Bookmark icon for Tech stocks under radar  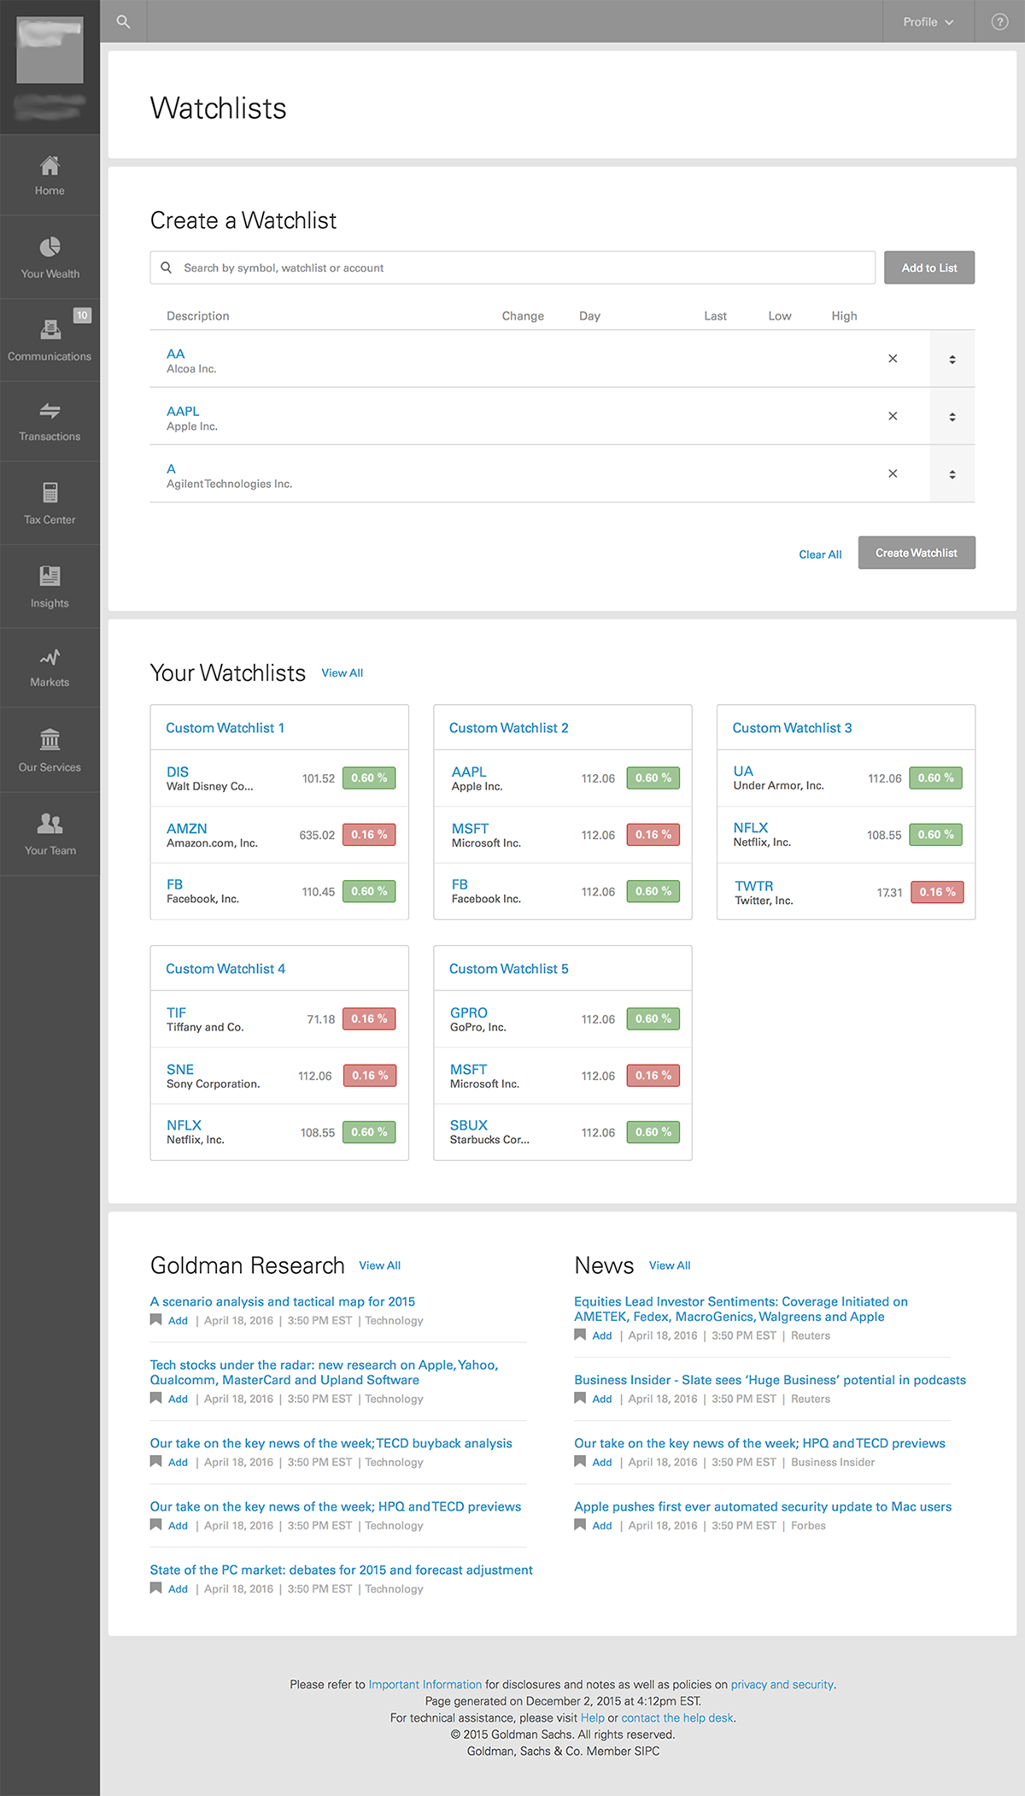pyautogui.click(x=155, y=1399)
